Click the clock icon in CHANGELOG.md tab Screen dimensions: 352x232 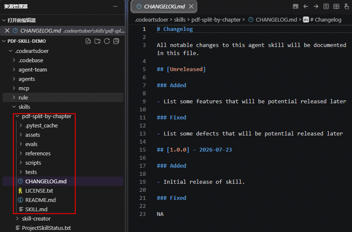139,6
